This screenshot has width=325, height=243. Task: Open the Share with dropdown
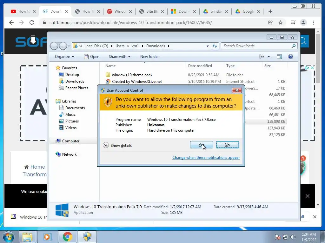point(120,57)
